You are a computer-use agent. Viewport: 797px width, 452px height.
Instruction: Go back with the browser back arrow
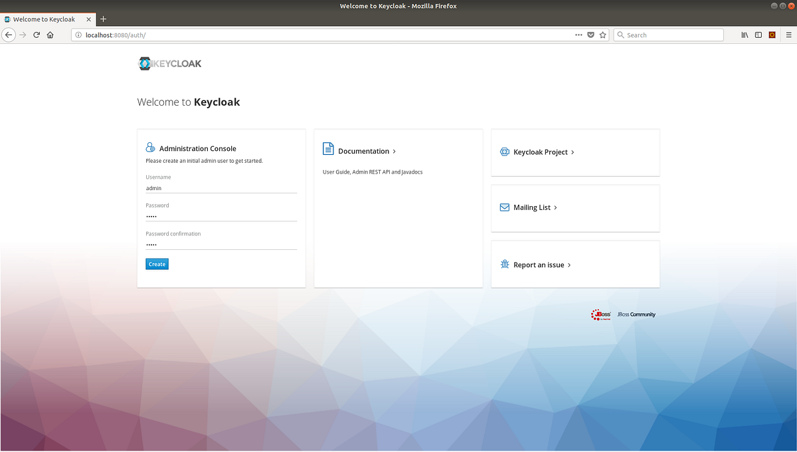(9, 35)
